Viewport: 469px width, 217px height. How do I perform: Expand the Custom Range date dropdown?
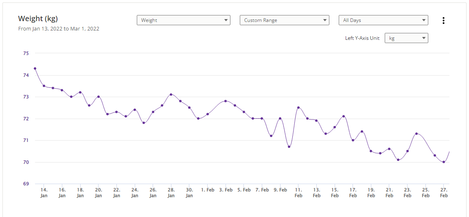click(x=285, y=20)
